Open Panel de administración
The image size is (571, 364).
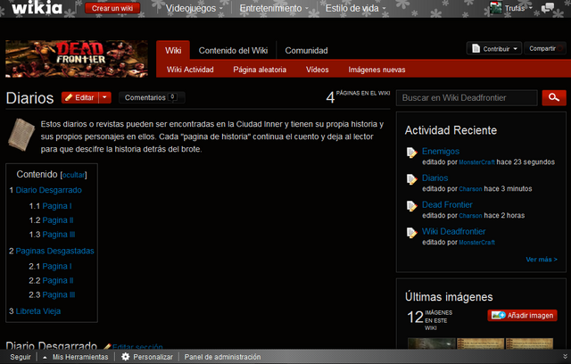222,357
